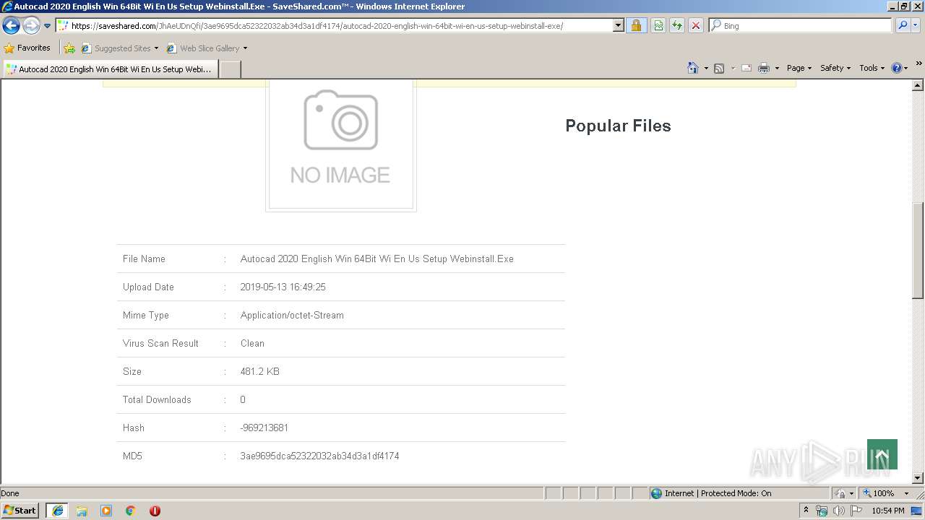Click the volume speaker tray icon
Screen dimensions: 925x520
click(838, 511)
